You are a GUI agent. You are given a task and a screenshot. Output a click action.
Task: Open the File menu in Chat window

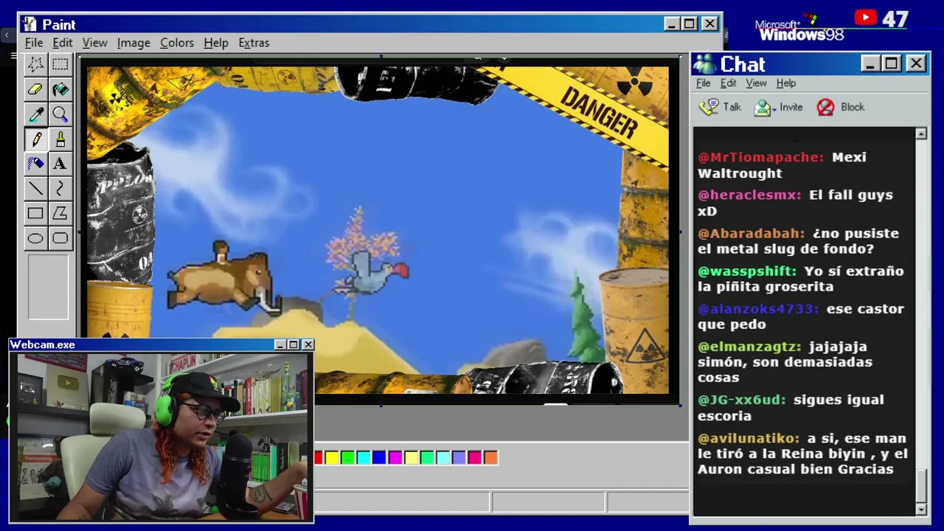click(704, 83)
